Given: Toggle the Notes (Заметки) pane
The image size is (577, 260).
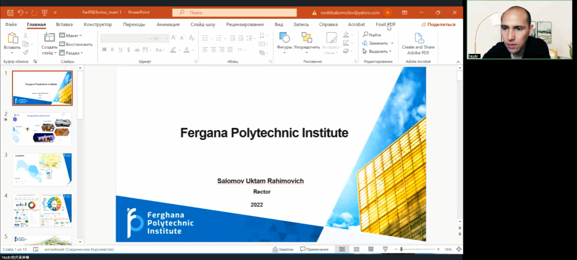Looking at the screenshot, I should [283, 249].
